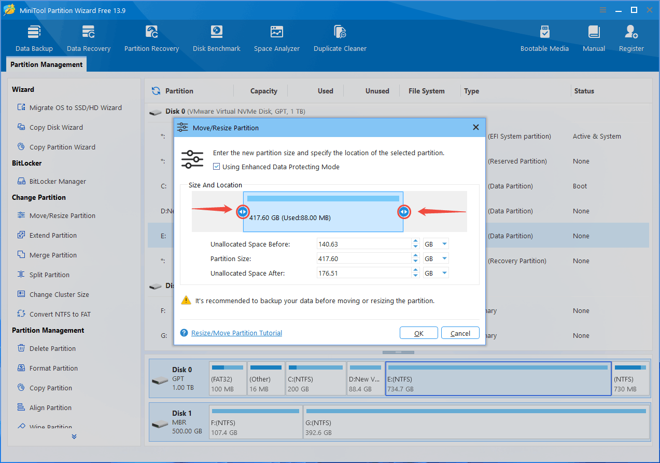This screenshot has height=463, width=660.
Task: Open unit dropdown for Unallocated Space Before
Action: click(x=444, y=244)
